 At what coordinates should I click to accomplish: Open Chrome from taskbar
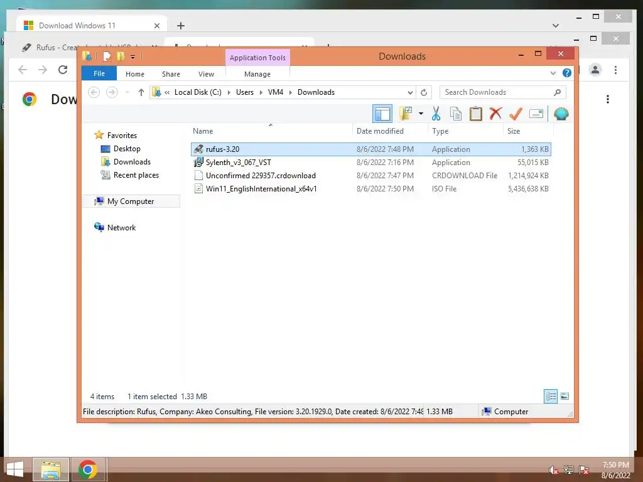88,469
